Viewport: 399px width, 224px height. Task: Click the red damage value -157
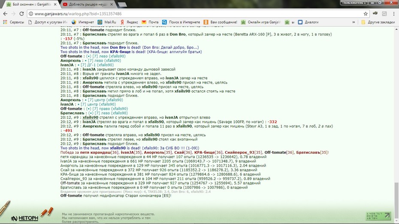click(x=68, y=39)
